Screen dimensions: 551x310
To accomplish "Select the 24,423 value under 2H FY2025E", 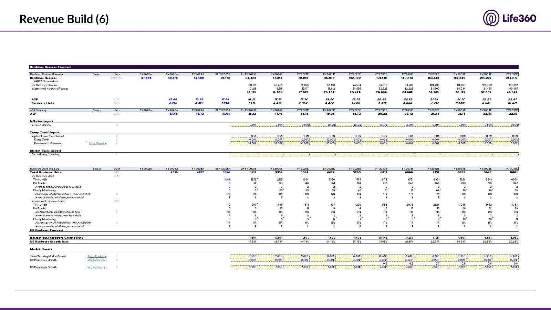I will (251, 78).
